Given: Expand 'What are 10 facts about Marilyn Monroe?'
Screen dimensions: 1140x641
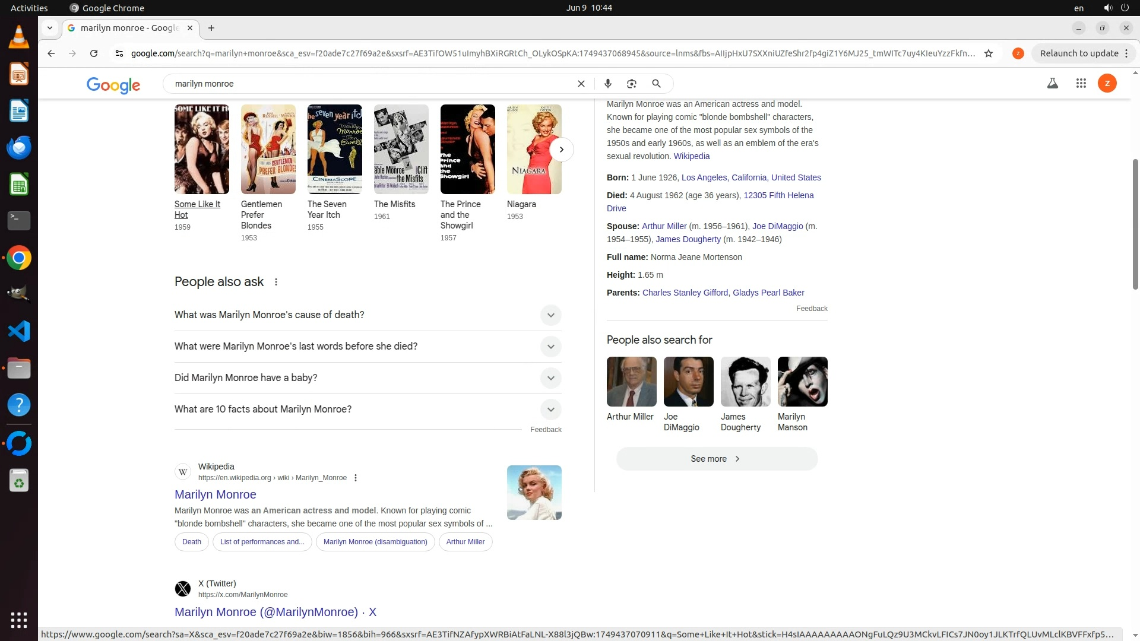Looking at the screenshot, I should 550,410.
